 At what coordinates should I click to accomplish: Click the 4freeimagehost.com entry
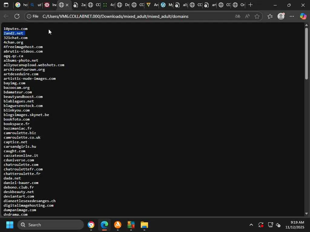(x=23, y=47)
